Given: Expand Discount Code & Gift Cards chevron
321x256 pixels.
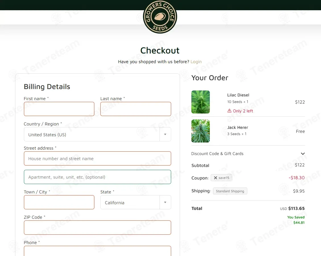Looking at the screenshot, I should point(303,154).
